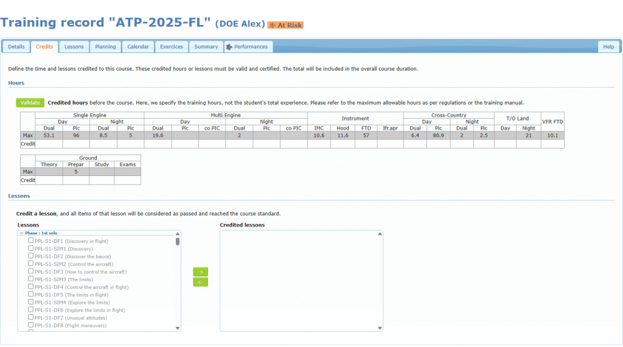Click Credit field under Single Engine Day Pic
Image resolution: width=623 pixels, height=347 pixels.
coord(76,144)
